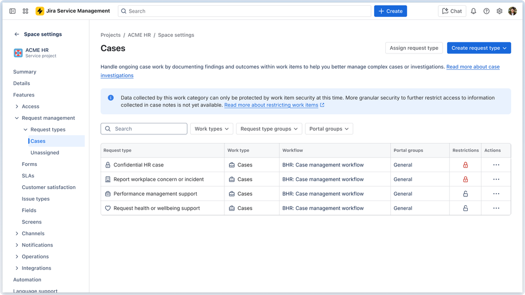Open actions menu for Request health or wellbeing
Image resolution: width=525 pixels, height=295 pixels.
(x=496, y=208)
